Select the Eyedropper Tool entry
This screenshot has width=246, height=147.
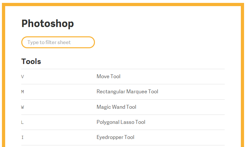(115, 137)
